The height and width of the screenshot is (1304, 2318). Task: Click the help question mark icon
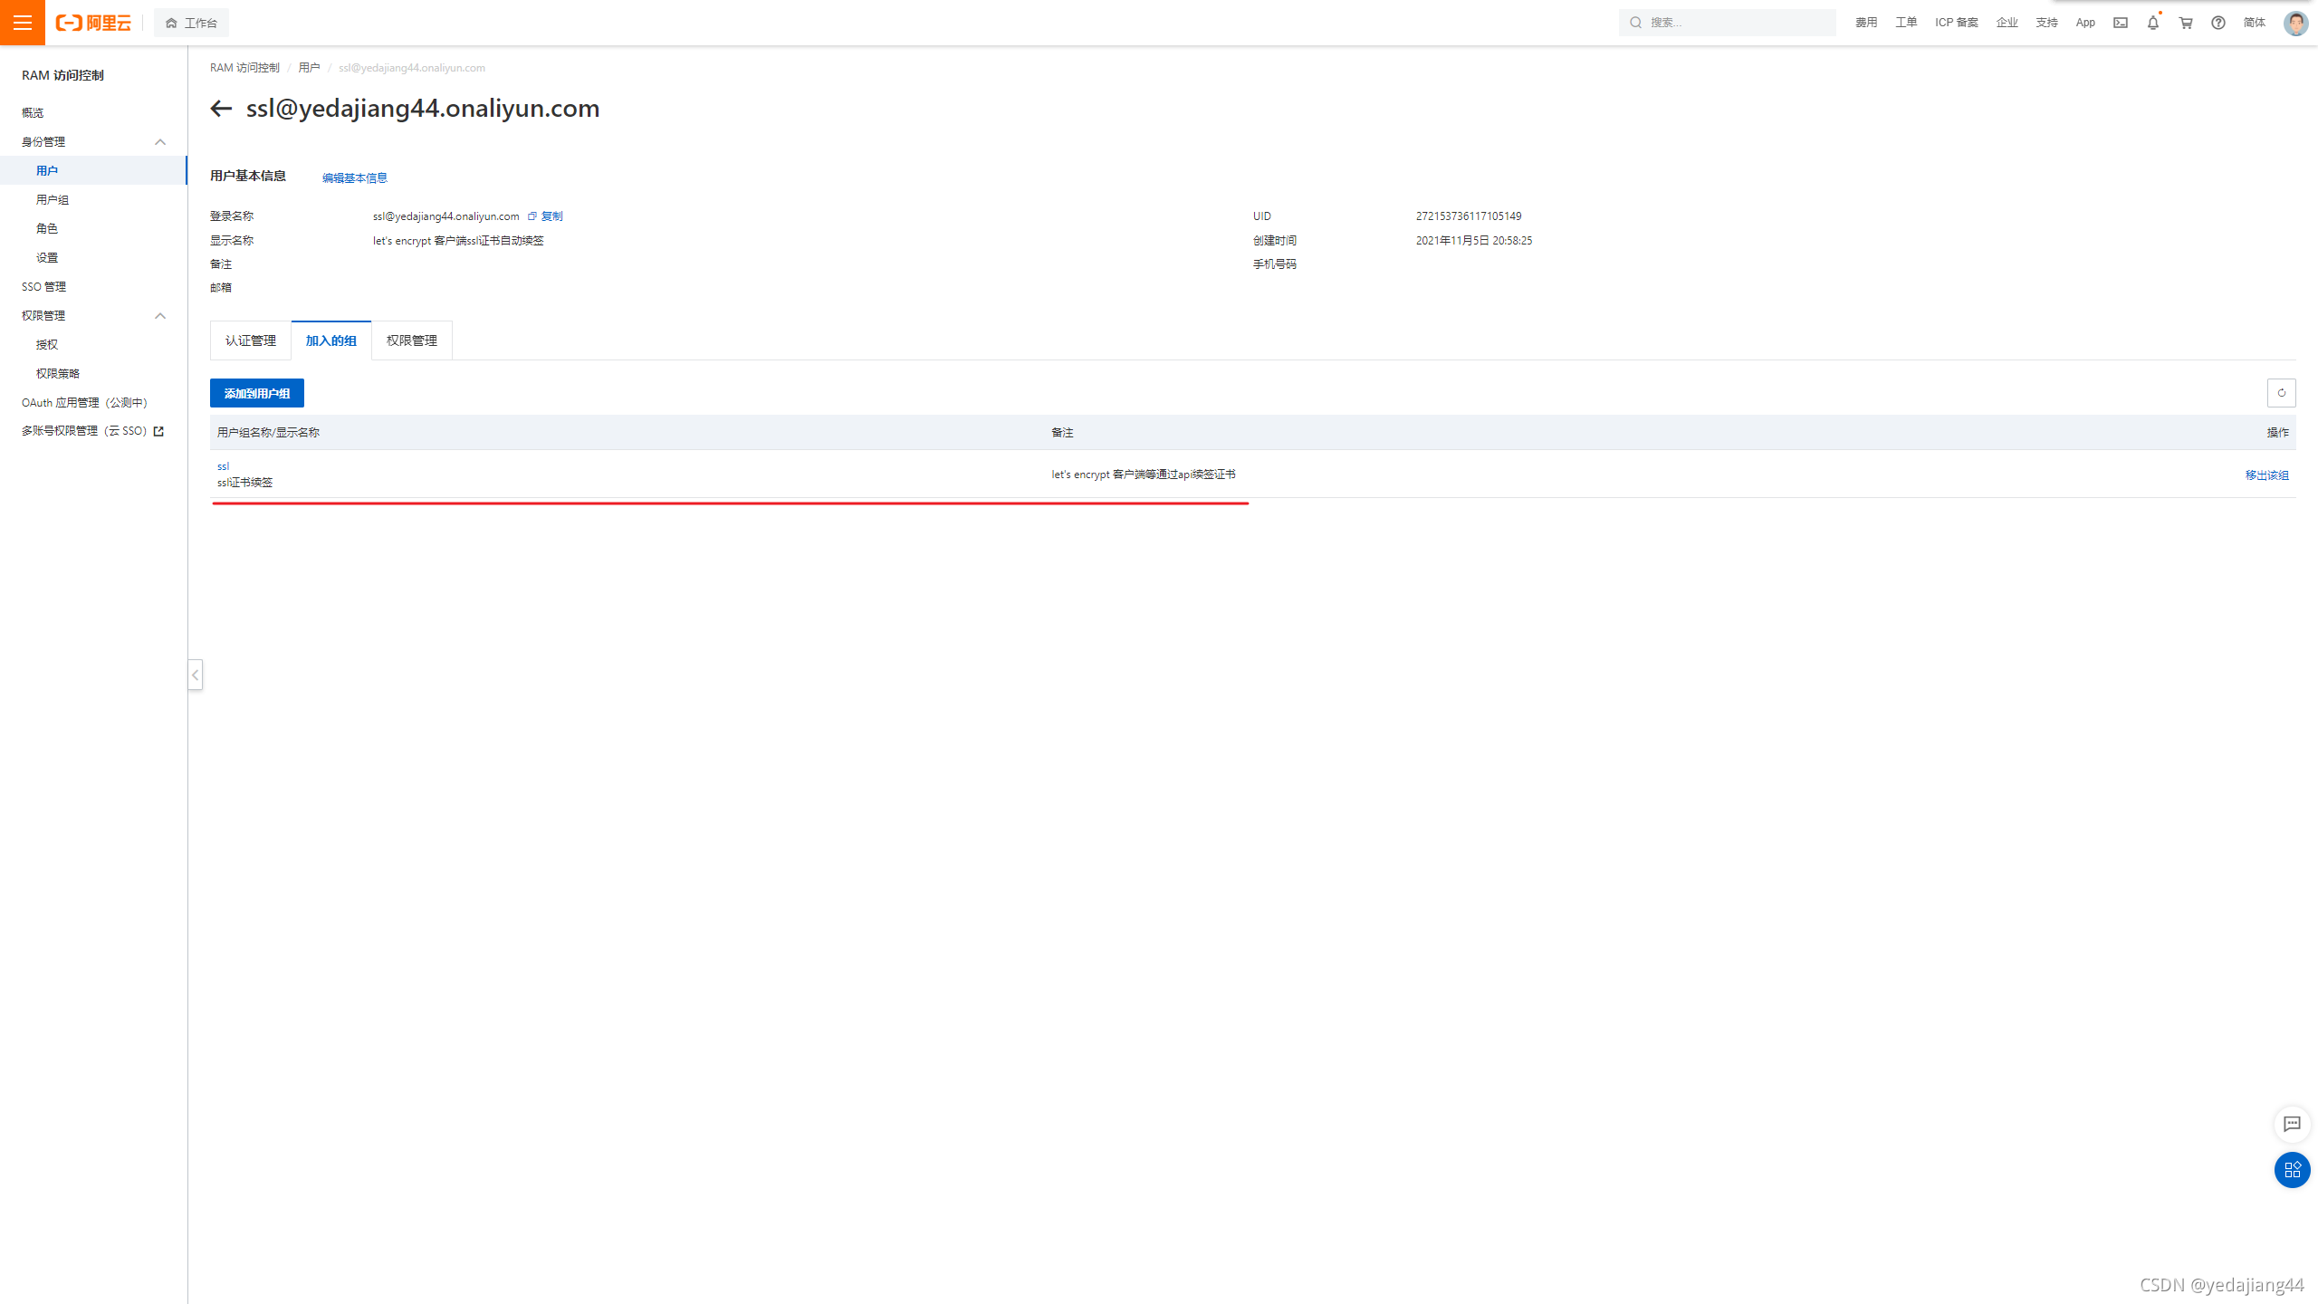2218,23
